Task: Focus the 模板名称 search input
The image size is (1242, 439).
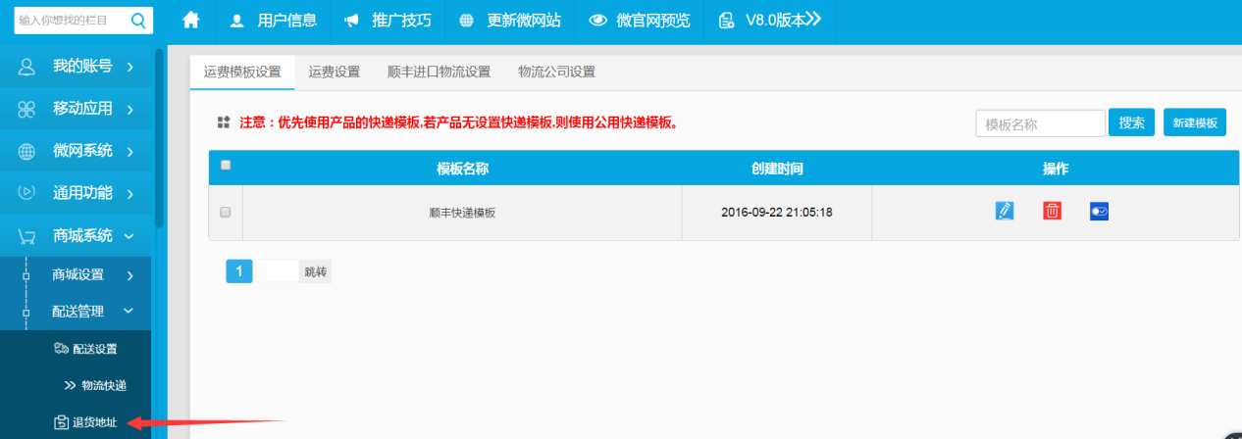Action: (1040, 123)
